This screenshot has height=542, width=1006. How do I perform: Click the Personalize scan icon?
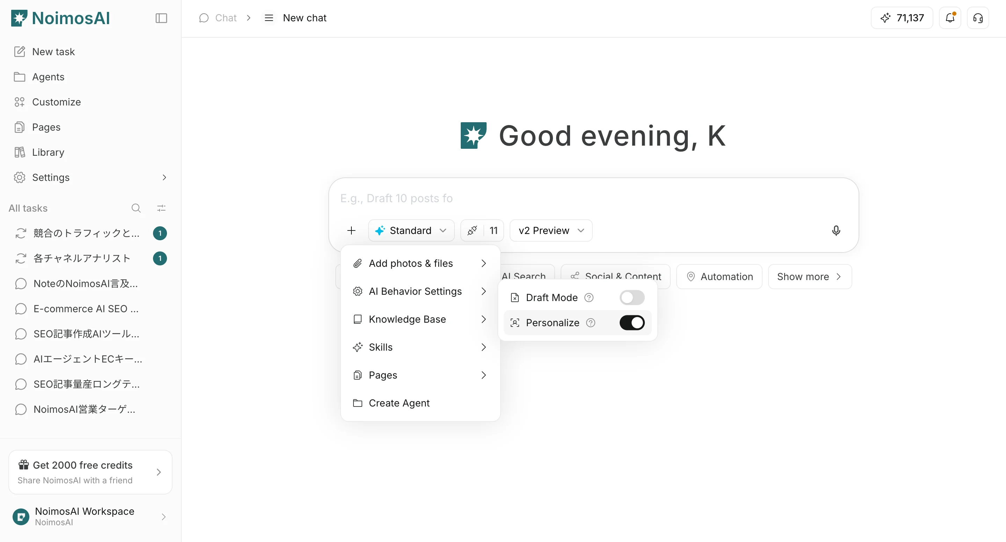515,323
